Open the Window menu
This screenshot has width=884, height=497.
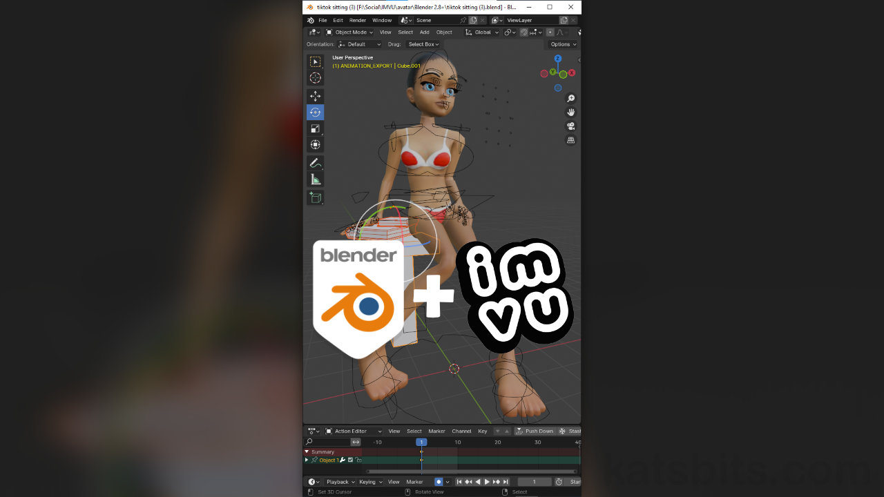(382, 20)
